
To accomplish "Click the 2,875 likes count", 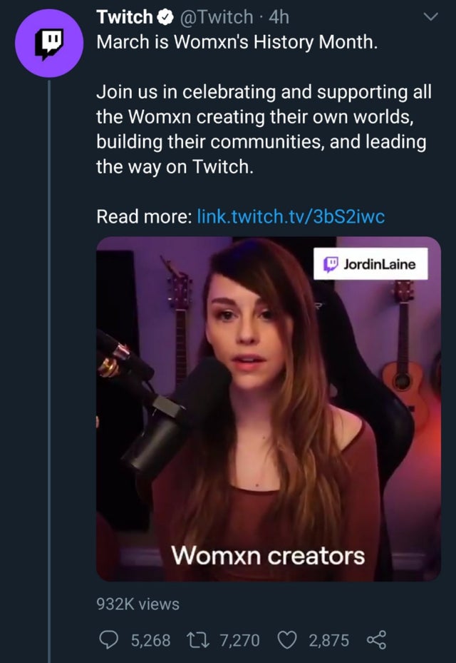I will [328, 640].
